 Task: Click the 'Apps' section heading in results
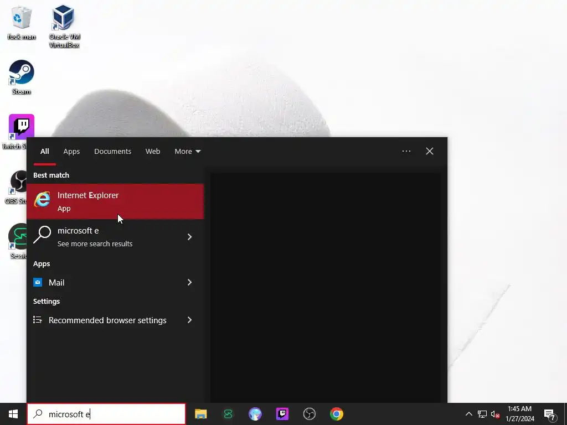click(42, 264)
